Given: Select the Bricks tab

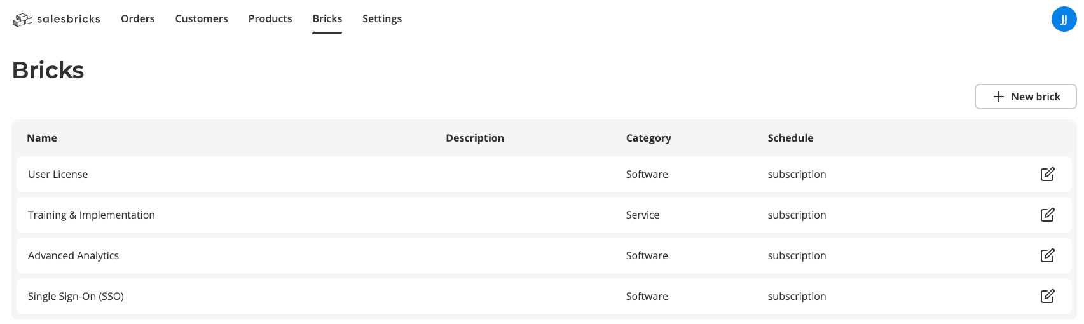Looking at the screenshot, I should [x=327, y=19].
